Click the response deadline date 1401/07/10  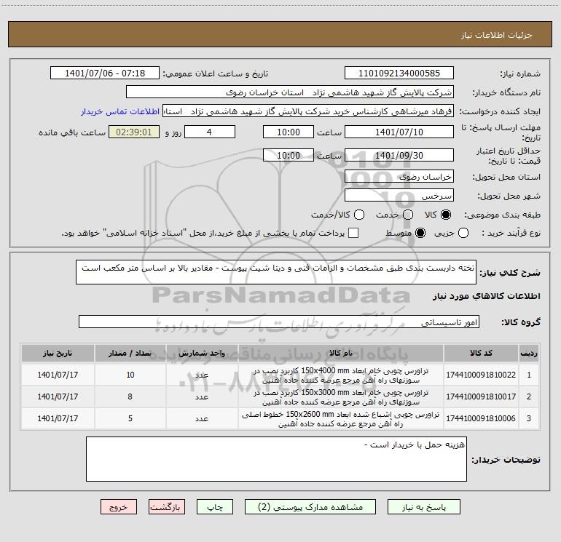[399, 132]
